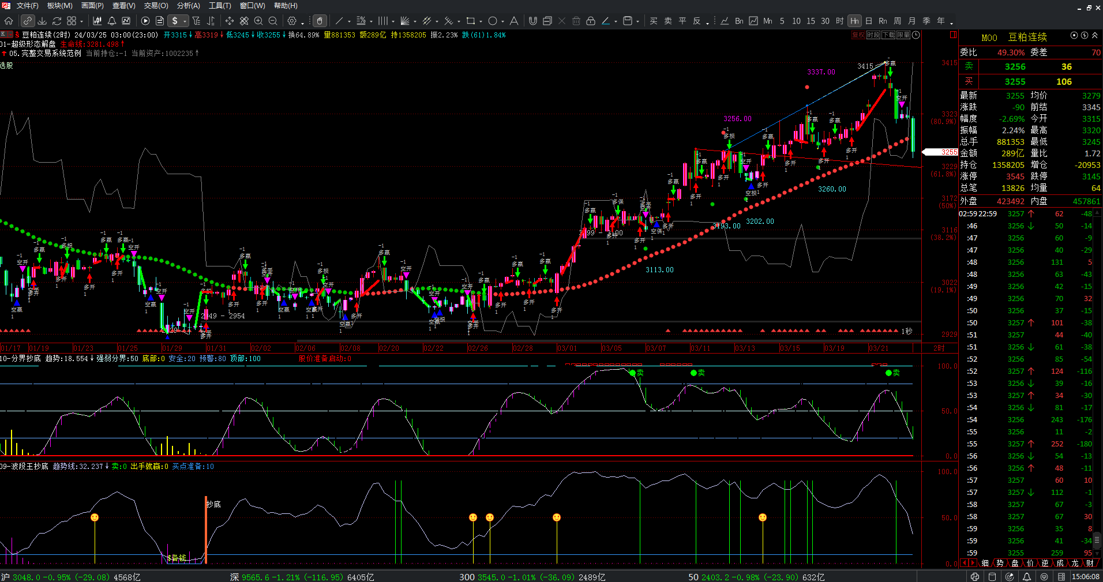Open the document notes icon
This screenshot has height=582, width=1103.
click(160, 21)
